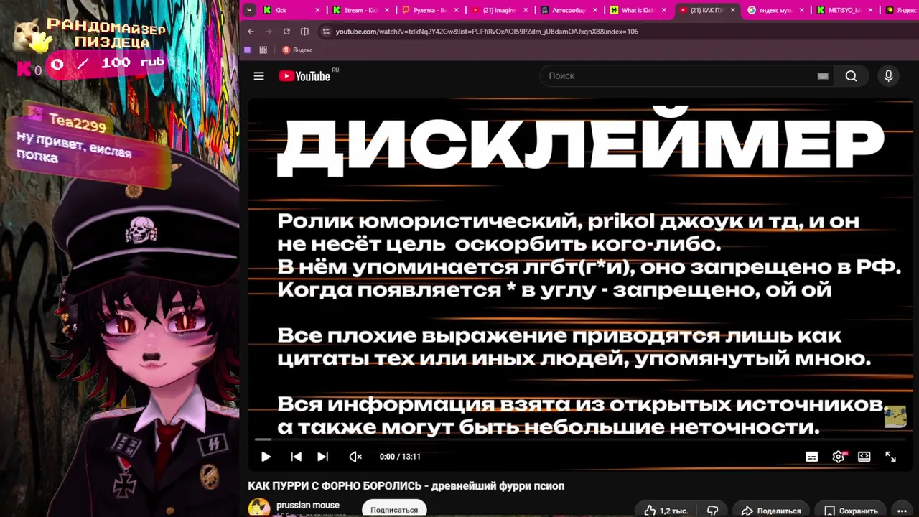This screenshot has width=919, height=517.
Task: Save the video with Сохранить
Action: tap(850, 511)
